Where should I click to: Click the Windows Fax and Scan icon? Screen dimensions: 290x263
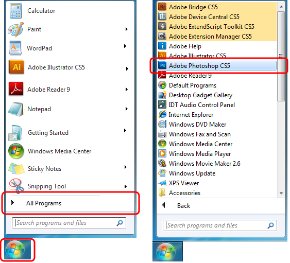[162, 134]
